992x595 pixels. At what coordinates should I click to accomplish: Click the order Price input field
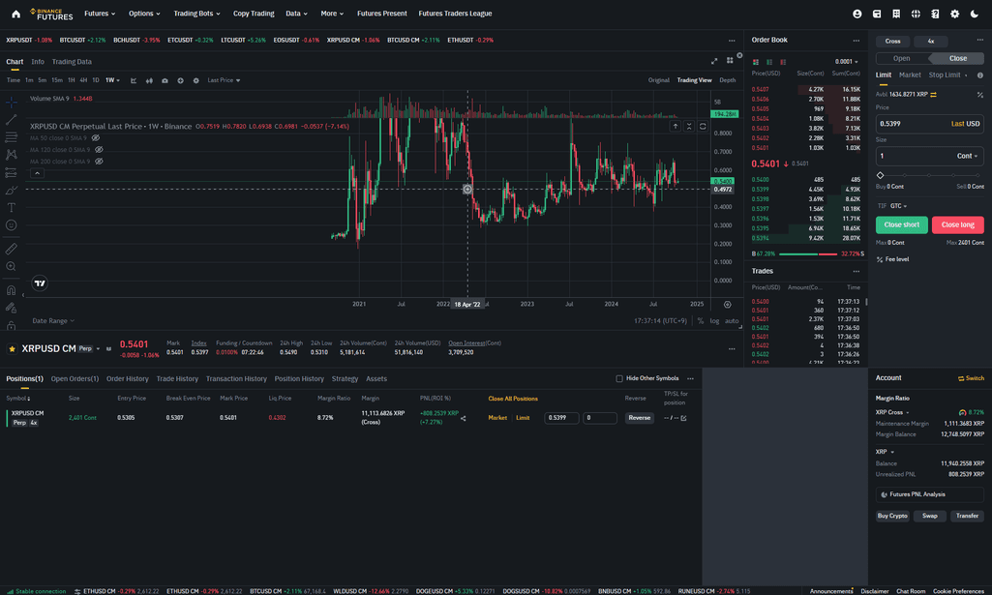(930, 123)
